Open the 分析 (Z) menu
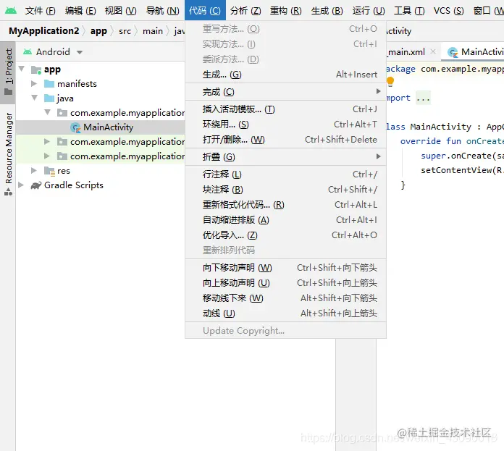The height and width of the screenshot is (451, 504). [x=245, y=11]
